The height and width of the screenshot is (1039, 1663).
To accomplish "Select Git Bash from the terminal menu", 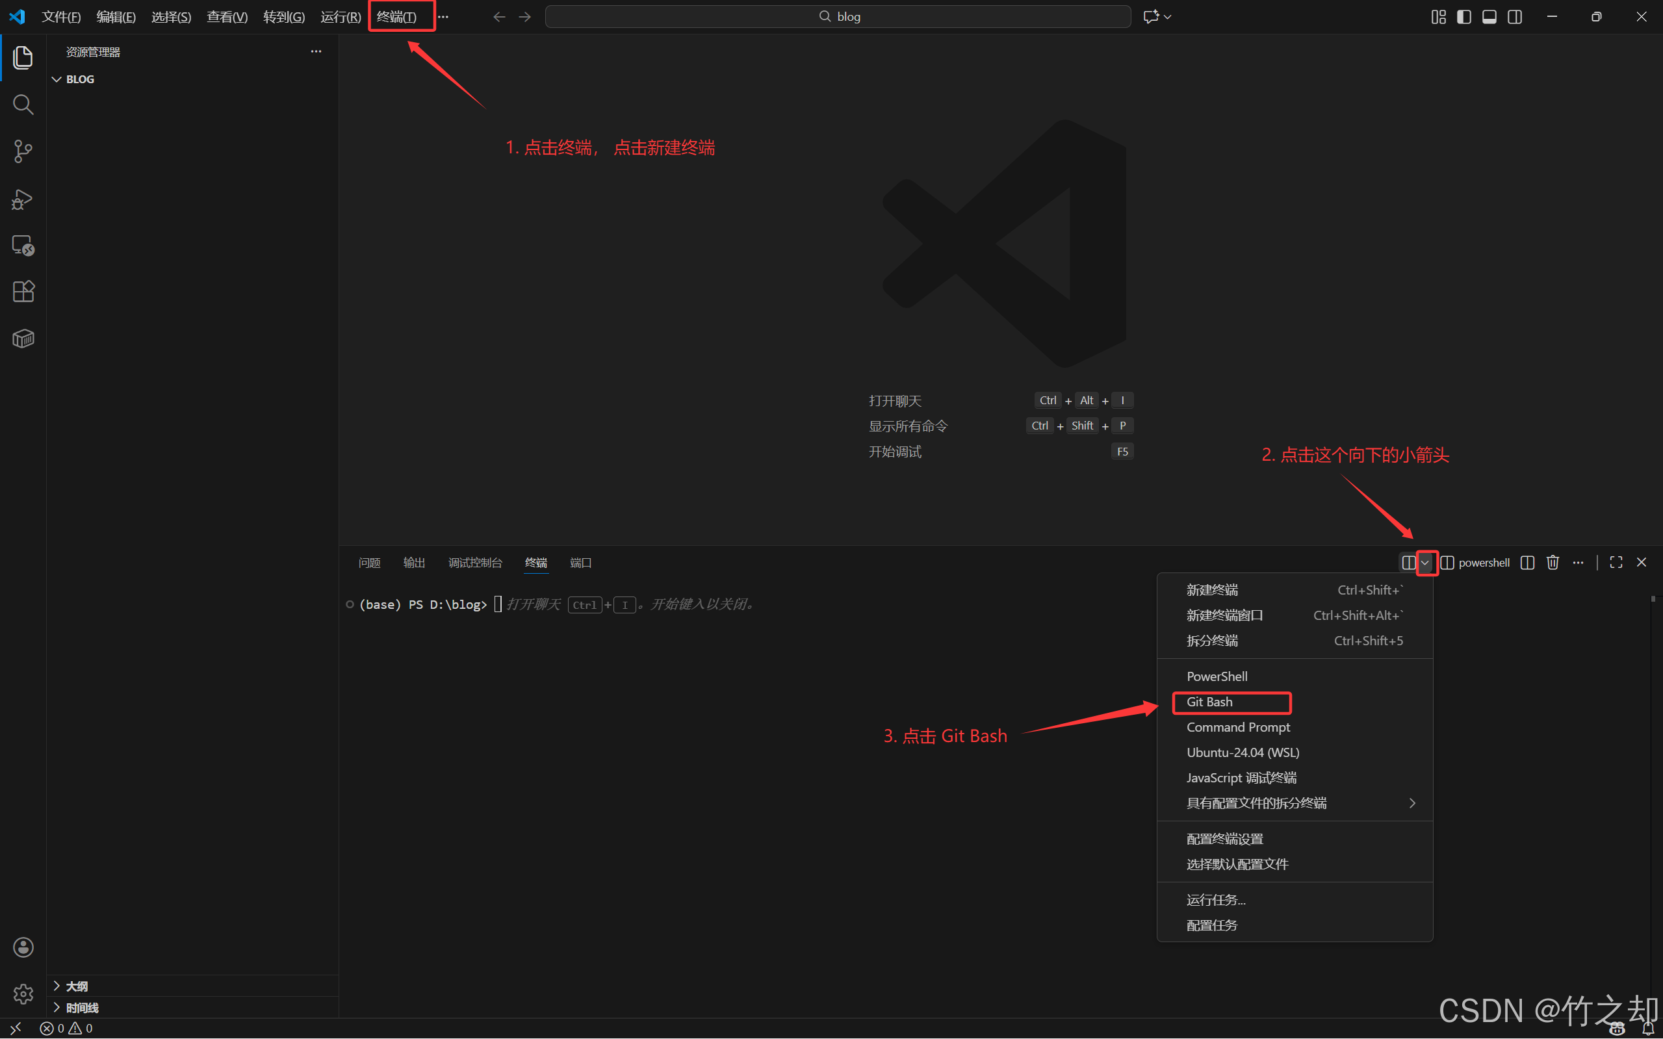I will tap(1209, 702).
